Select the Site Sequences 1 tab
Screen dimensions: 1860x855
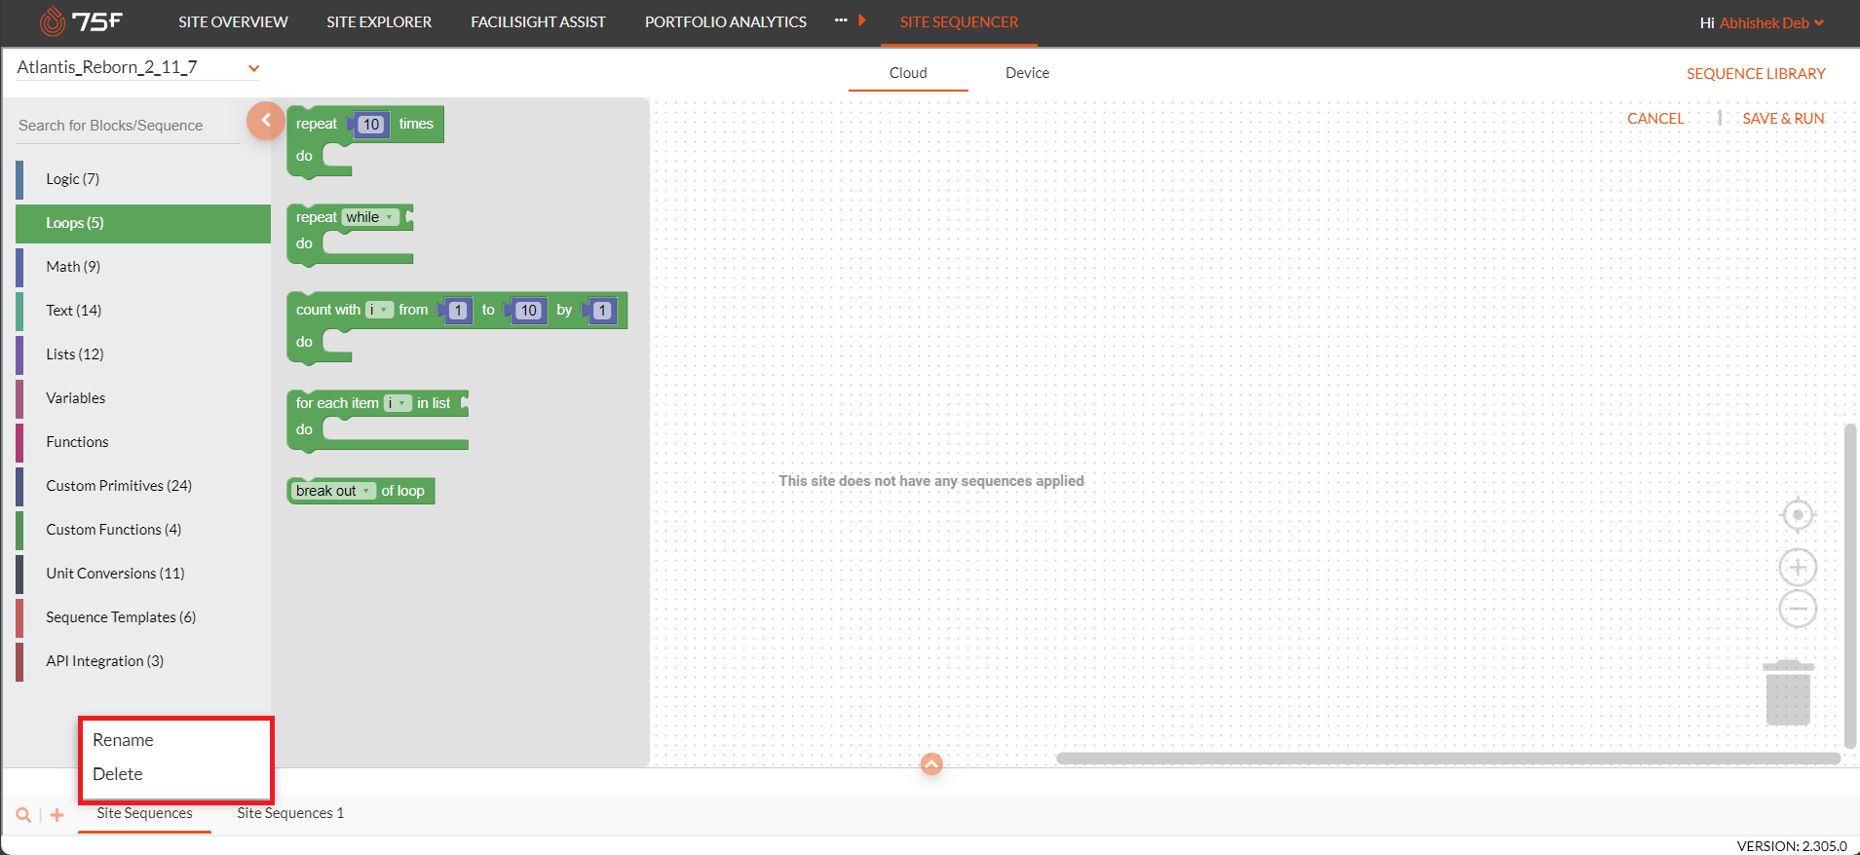(x=290, y=813)
